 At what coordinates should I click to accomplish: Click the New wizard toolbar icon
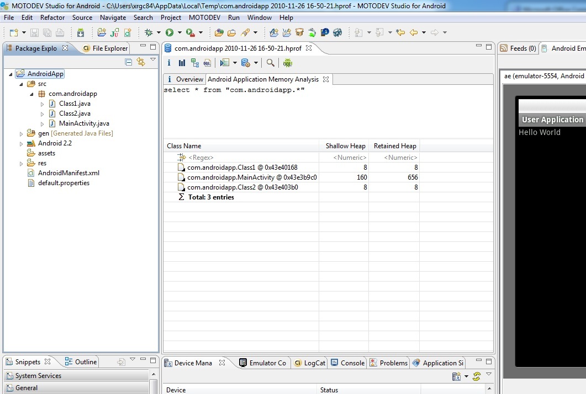14,33
